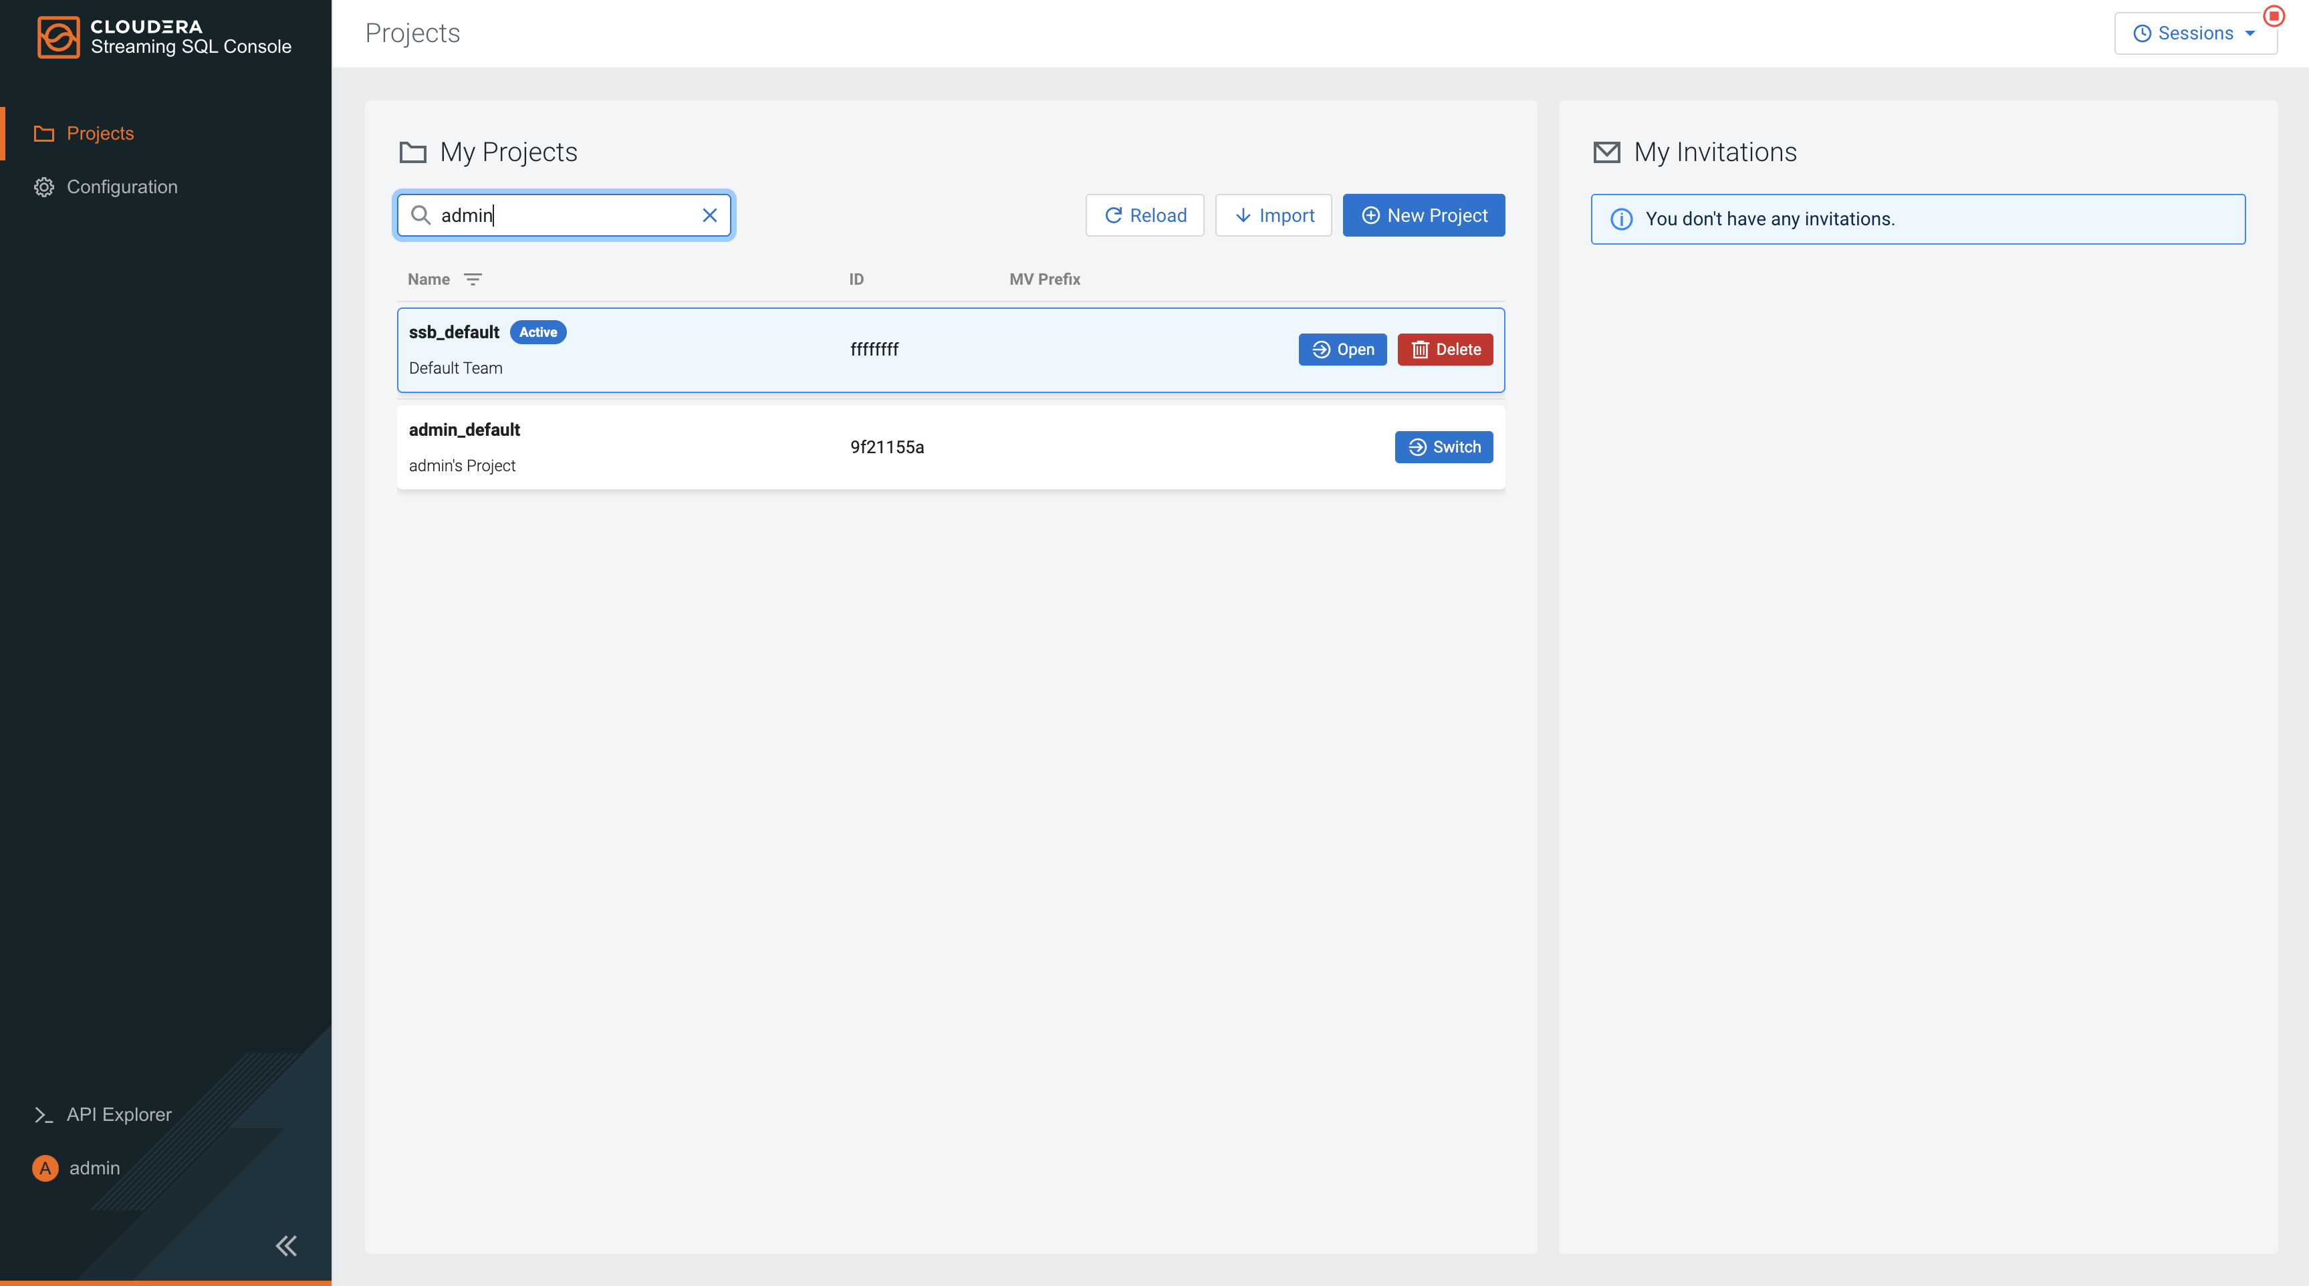Delete the ssb_default project
2309x1286 pixels.
click(1444, 350)
